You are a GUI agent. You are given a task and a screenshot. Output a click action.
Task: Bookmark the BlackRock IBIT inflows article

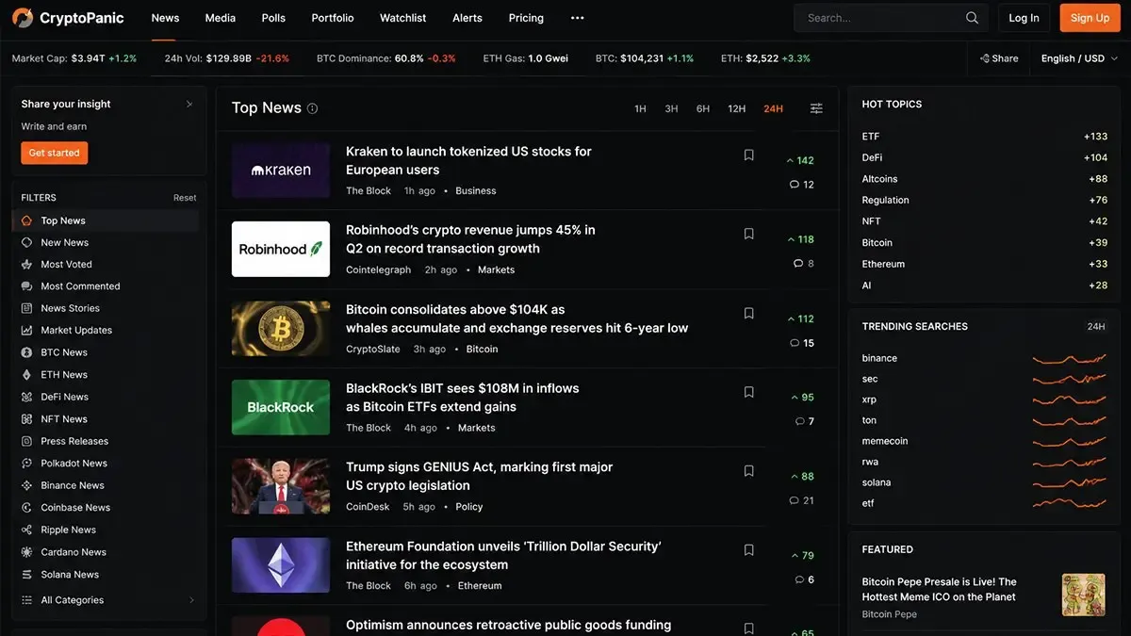coord(749,392)
